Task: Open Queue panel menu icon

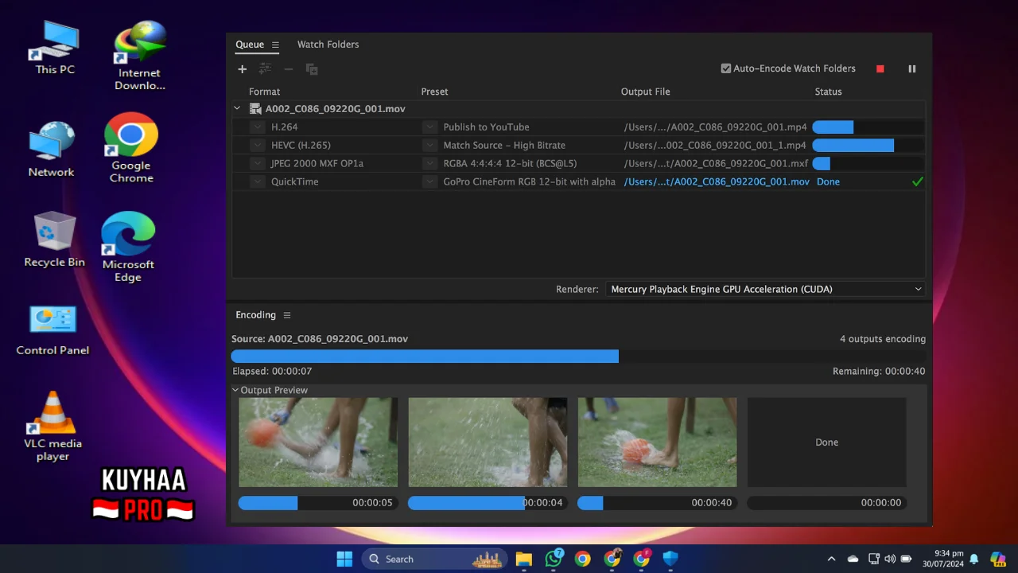Action: pyautogui.click(x=275, y=45)
